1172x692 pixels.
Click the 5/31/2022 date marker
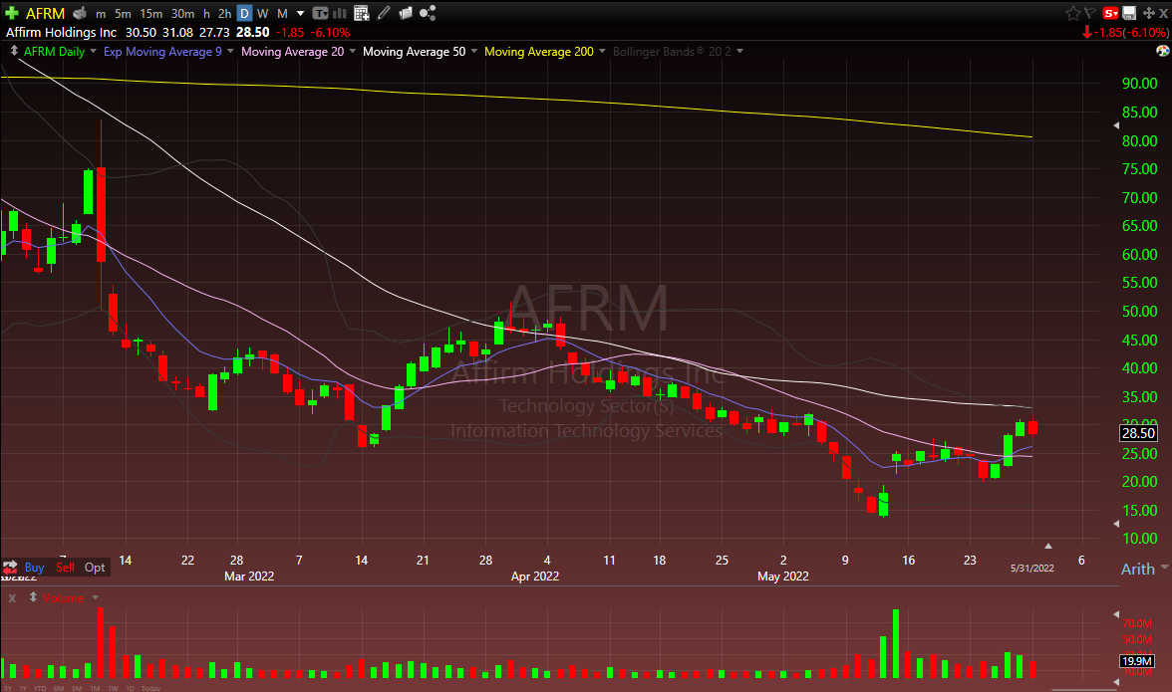1032,569
